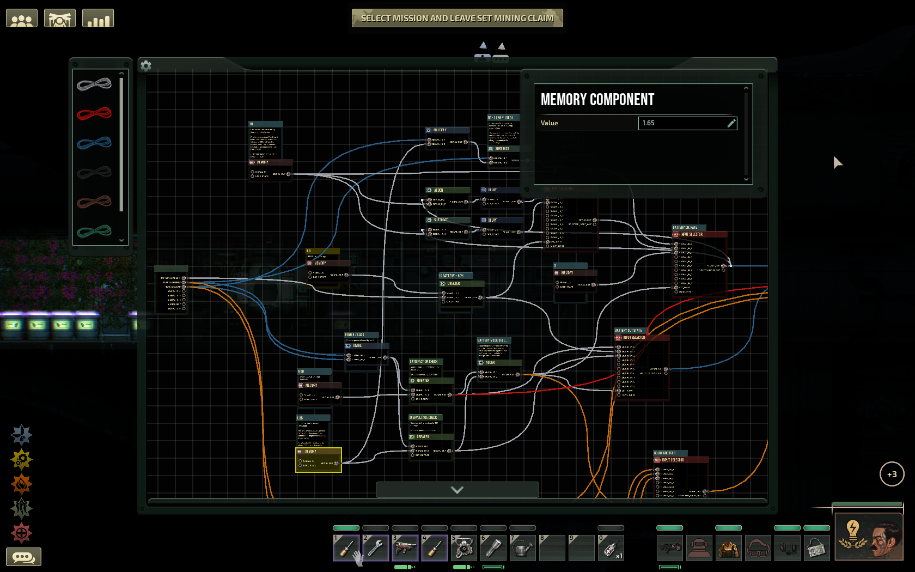Select the Divide component node
Viewport: 915px width, 572px height.
(x=367, y=353)
